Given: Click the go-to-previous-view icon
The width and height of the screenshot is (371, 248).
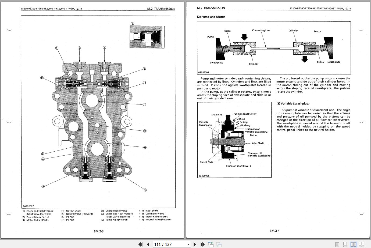Looking at the screenshot, I should tap(211, 244).
